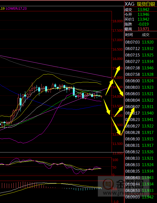Click the 13.915 price at 08:08:30
The height and width of the screenshot is (203, 157).
tap(148, 139)
